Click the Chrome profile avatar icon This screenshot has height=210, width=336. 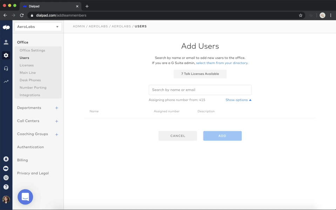(323, 15)
